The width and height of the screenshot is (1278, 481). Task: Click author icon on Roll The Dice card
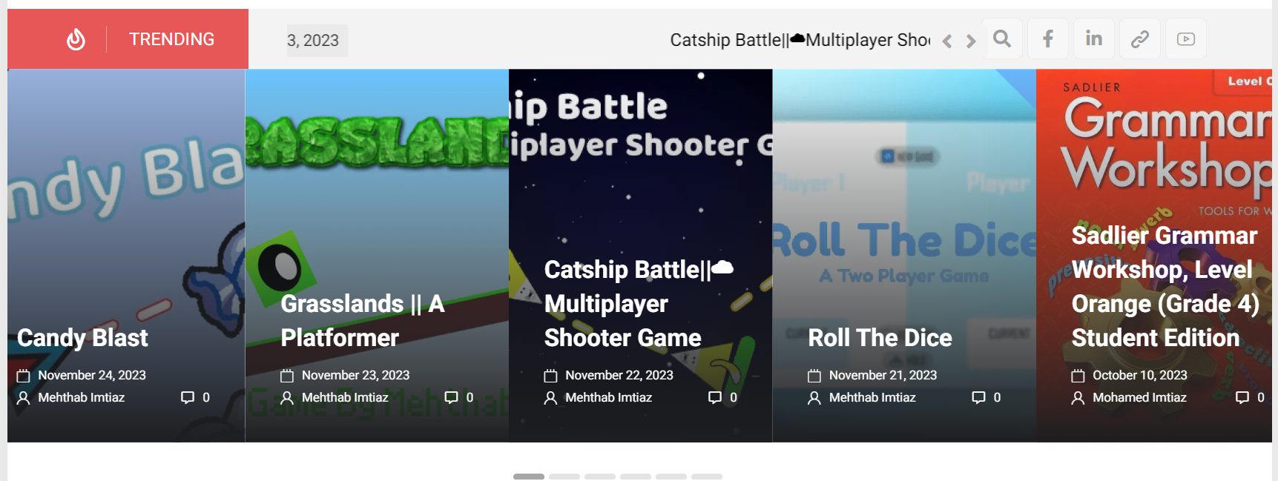814,398
